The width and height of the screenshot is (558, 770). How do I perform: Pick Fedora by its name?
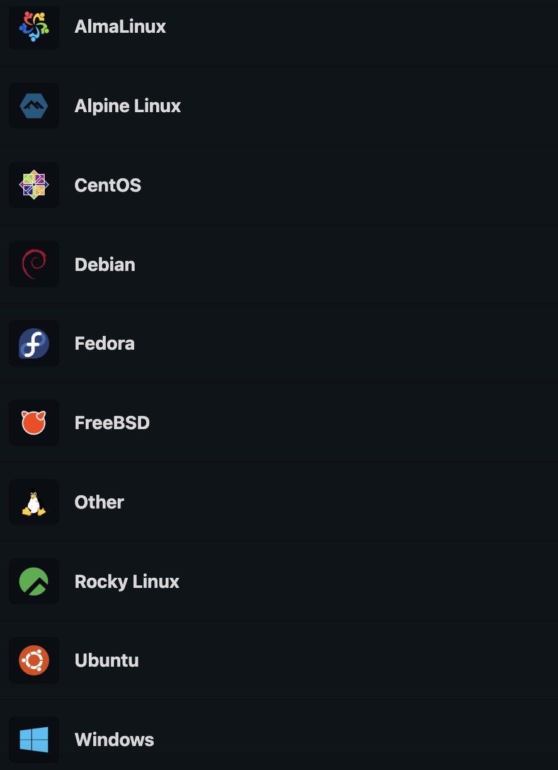(x=105, y=343)
